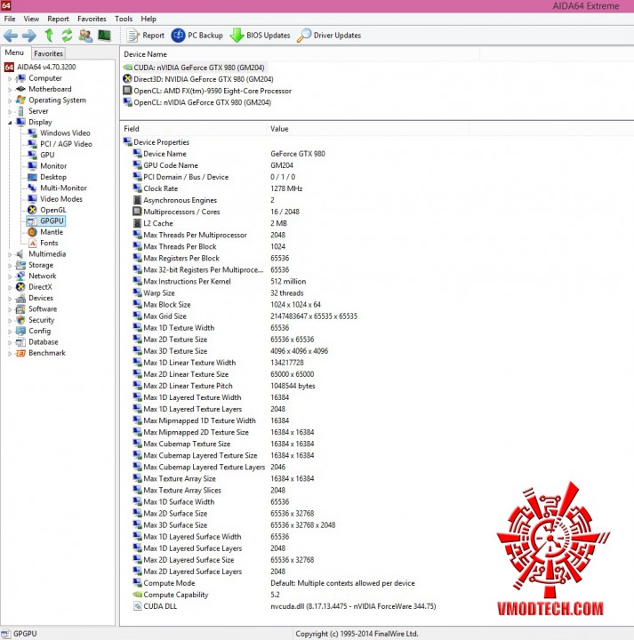The width and height of the screenshot is (634, 640).
Task: Click the Config icon in tree
Action: tap(20, 332)
